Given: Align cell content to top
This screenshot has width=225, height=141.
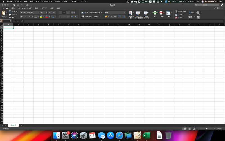Looking at the screenshot, I should (60, 12).
